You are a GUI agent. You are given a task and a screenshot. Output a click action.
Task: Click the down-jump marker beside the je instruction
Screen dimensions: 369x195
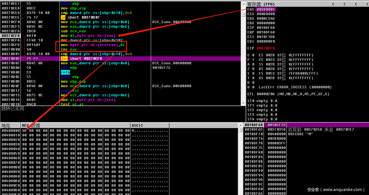[x=23, y=18]
